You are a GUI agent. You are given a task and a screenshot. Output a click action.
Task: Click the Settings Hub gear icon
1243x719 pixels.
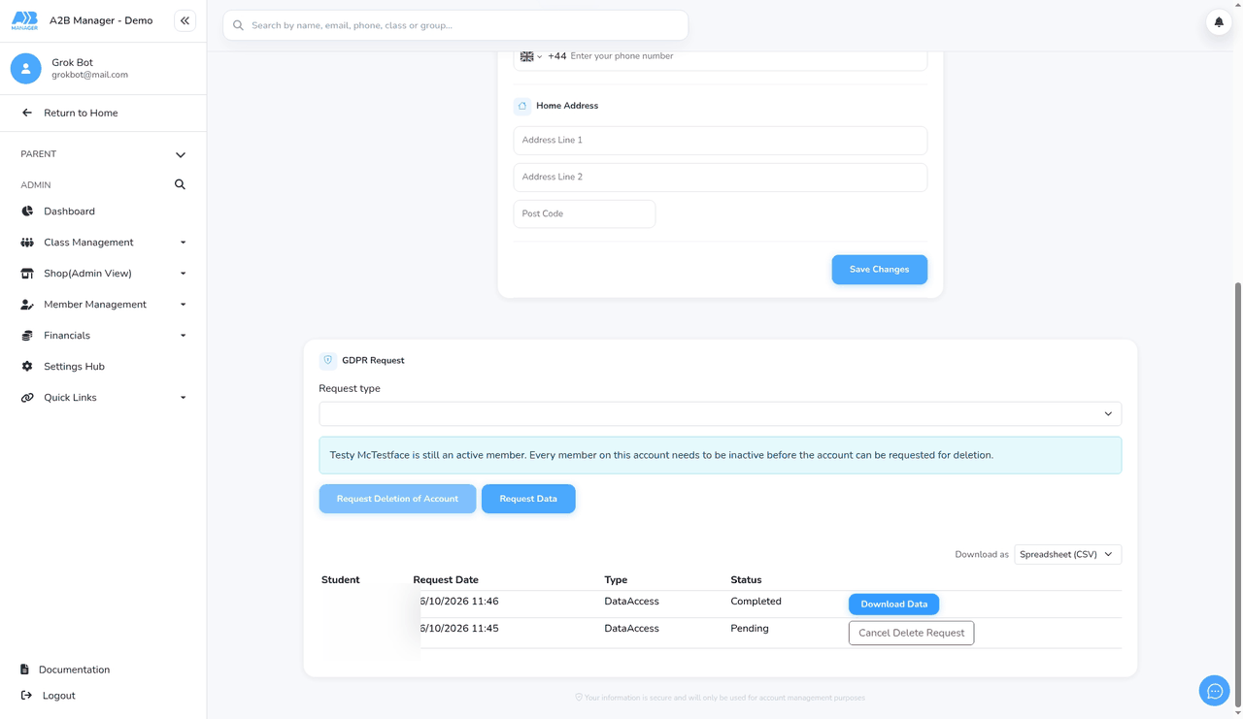pyautogui.click(x=27, y=367)
